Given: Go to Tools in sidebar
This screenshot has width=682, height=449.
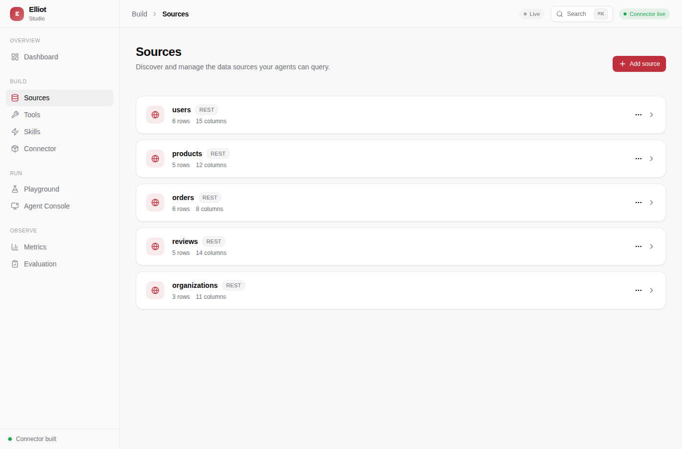Looking at the screenshot, I should coord(59,115).
